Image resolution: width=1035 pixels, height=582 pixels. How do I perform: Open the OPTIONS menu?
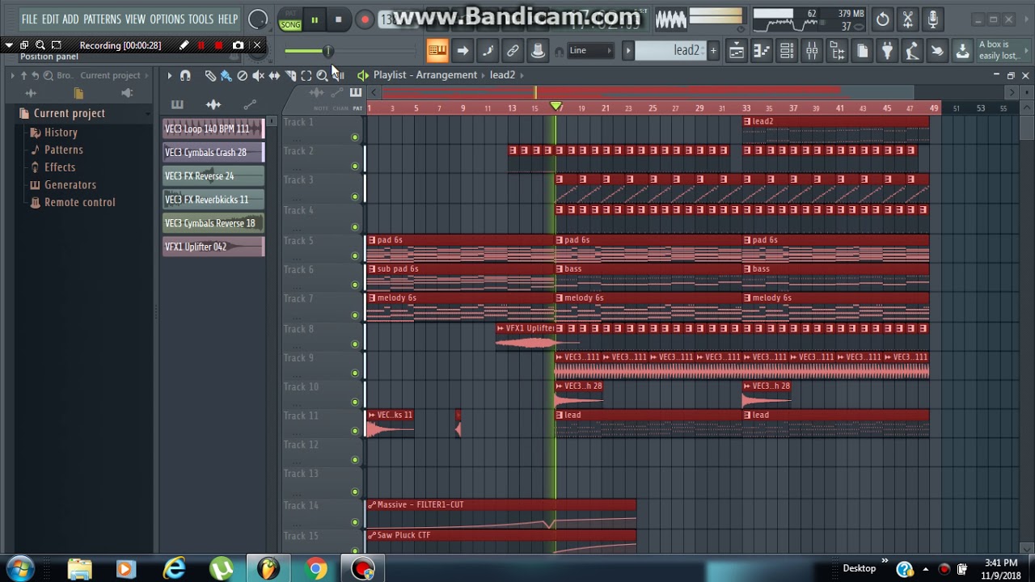tap(167, 19)
